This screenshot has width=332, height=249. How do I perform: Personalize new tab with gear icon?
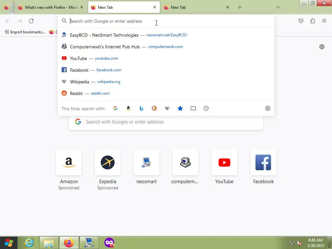click(x=322, y=47)
